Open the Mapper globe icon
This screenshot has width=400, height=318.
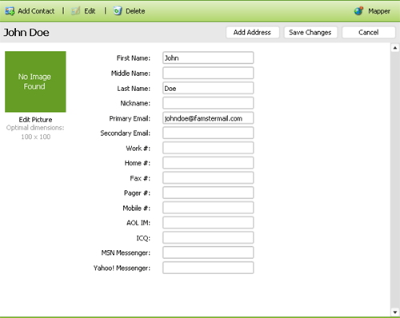pos(359,11)
